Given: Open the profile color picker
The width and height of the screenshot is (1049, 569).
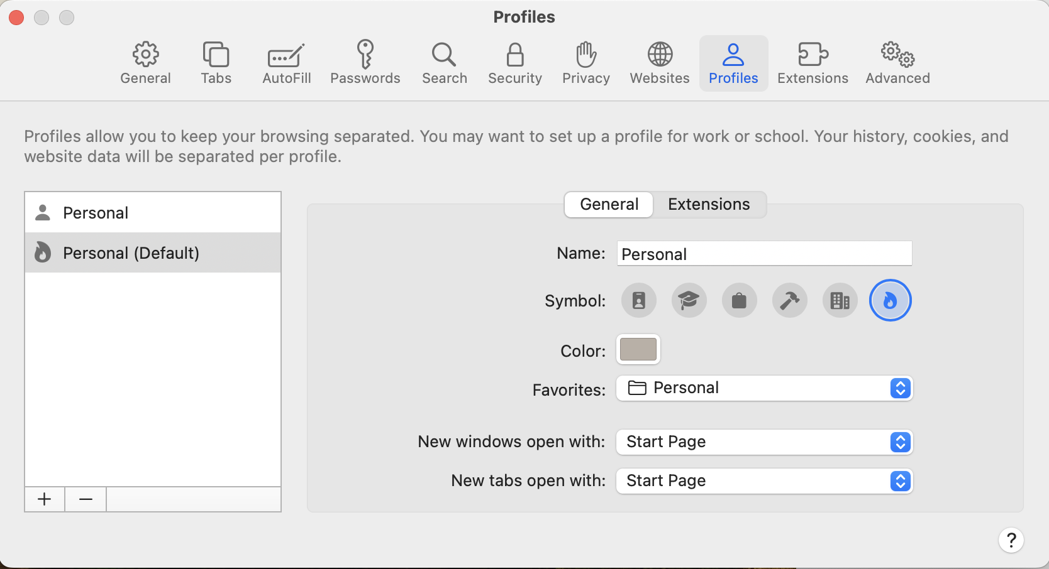Looking at the screenshot, I should 638,350.
